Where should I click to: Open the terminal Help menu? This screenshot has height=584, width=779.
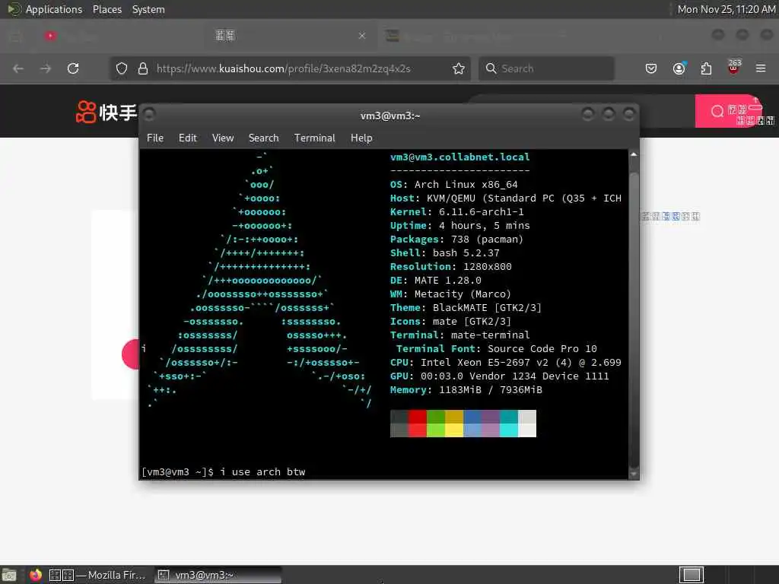[x=361, y=138]
